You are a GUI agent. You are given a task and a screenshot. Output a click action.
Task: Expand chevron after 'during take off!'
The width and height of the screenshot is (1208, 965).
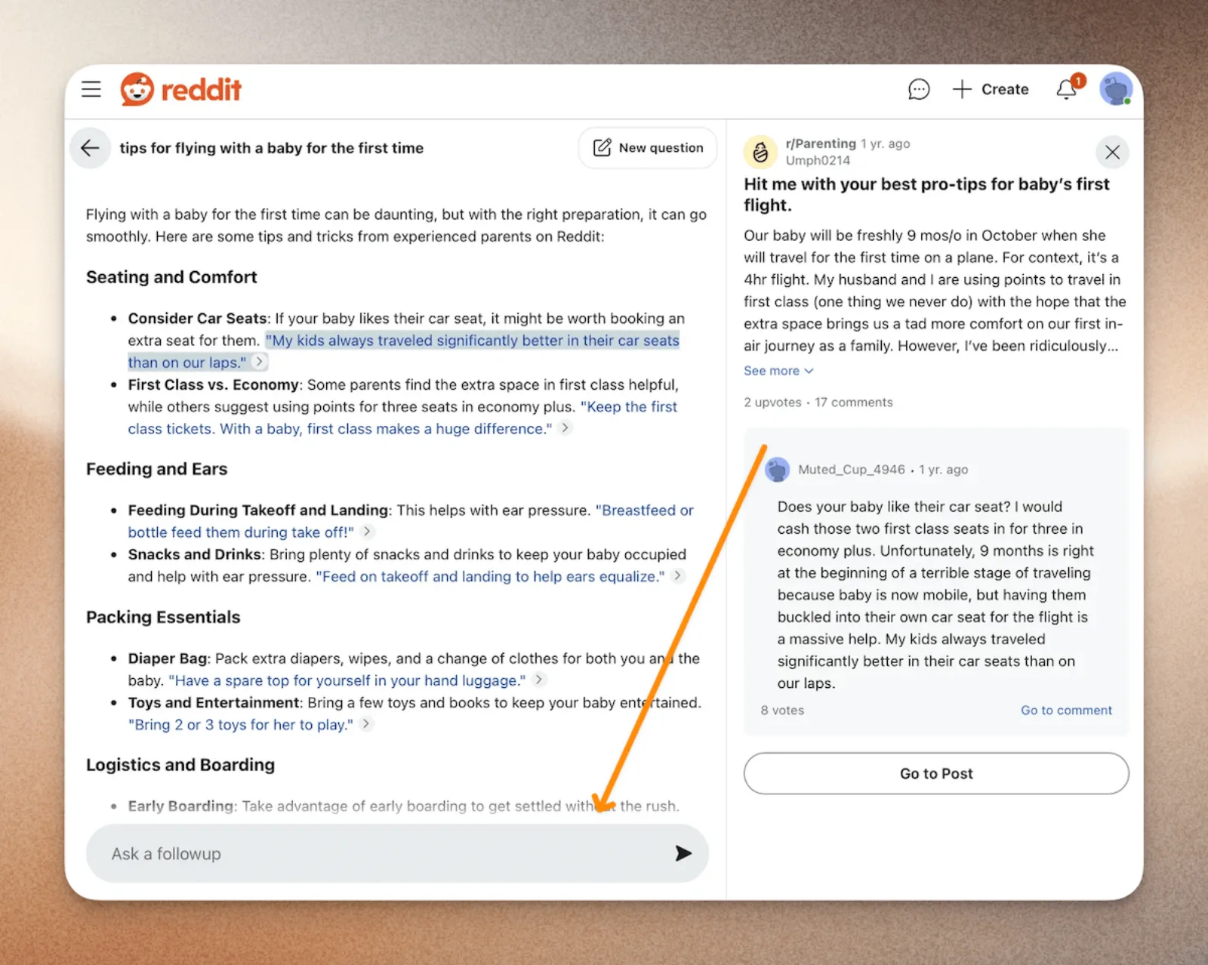tap(367, 531)
